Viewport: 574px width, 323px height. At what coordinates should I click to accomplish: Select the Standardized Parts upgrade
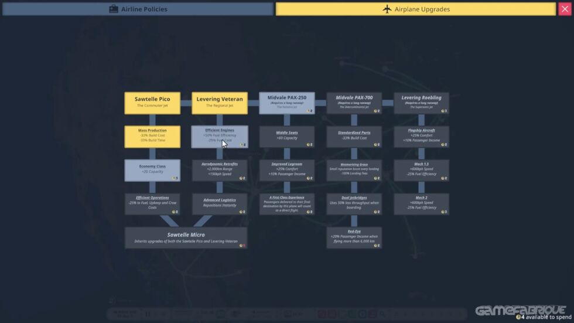[x=354, y=137]
